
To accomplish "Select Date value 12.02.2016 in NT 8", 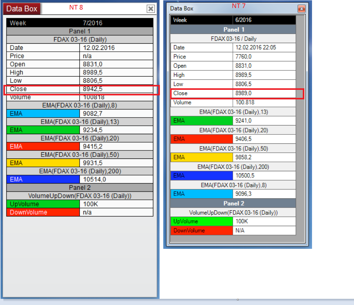I will [116, 48].
